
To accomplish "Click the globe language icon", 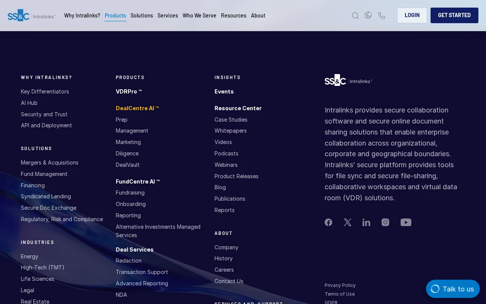I will pyautogui.click(x=368, y=15).
